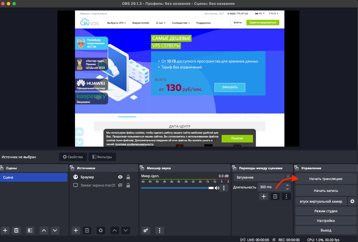Open source properties gear in Источники toolbar
Viewport: 358px width, 242px height.
point(100,230)
